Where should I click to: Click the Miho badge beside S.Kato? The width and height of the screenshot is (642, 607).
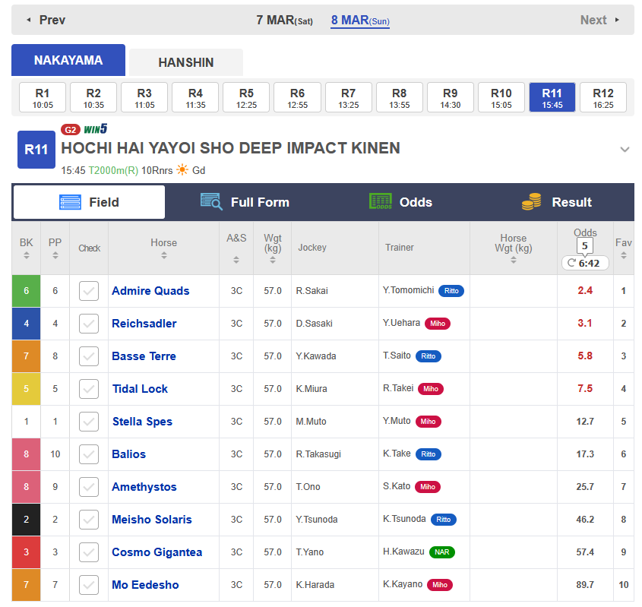pos(428,487)
